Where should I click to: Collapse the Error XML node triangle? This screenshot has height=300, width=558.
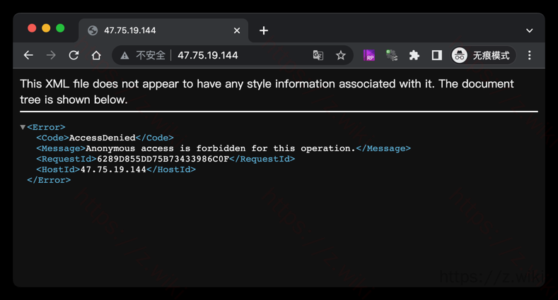point(23,128)
